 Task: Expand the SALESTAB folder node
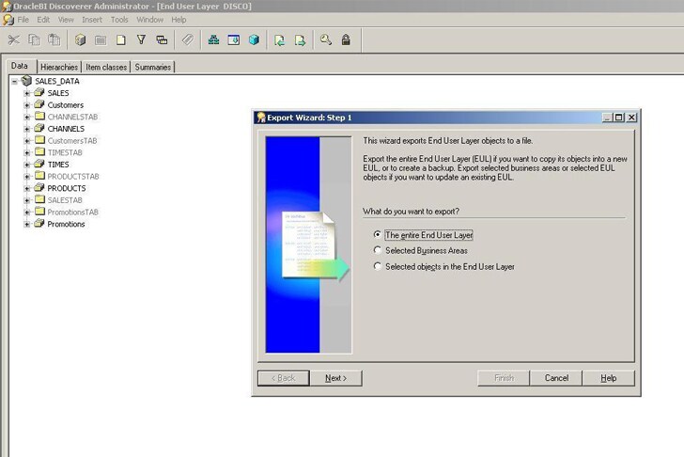tap(27, 200)
